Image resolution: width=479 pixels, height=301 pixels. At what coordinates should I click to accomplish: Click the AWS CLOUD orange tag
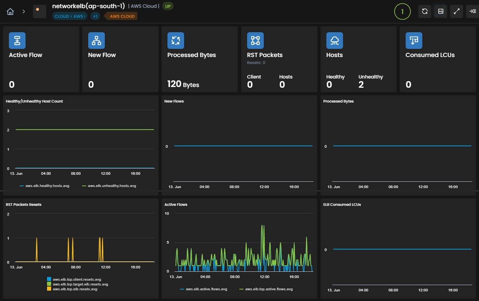122,16
